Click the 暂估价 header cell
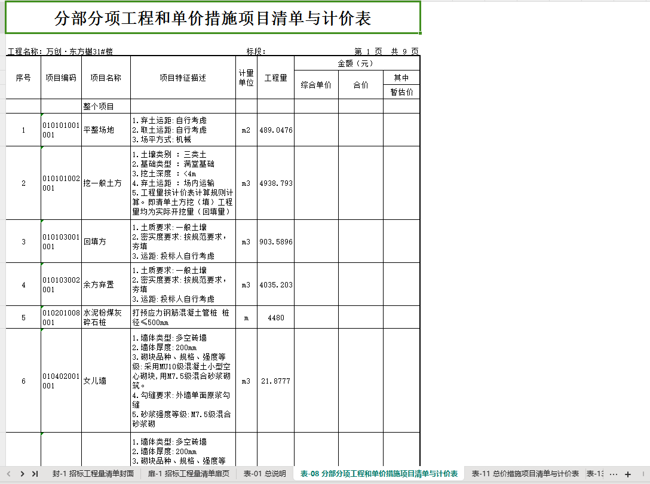This screenshot has width=650, height=484. pos(401,92)
